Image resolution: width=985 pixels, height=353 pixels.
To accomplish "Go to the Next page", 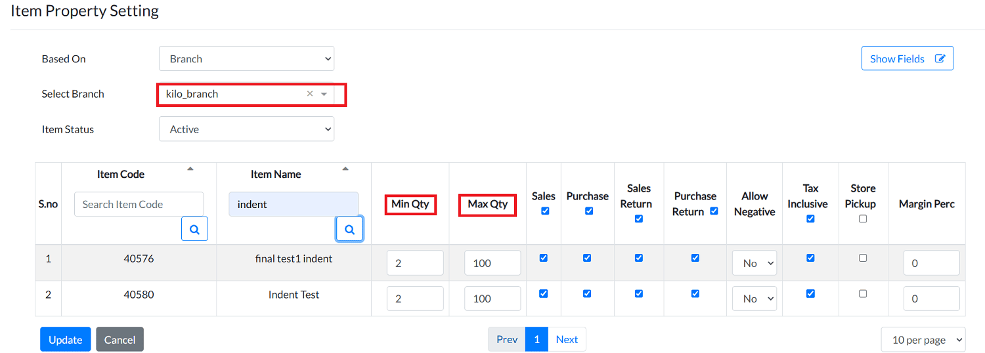I will pyautogui.click(x=567, y=339).
